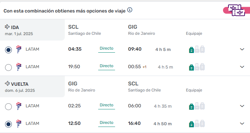Select the 12:50 LATAM return radio button

[8, 124]
